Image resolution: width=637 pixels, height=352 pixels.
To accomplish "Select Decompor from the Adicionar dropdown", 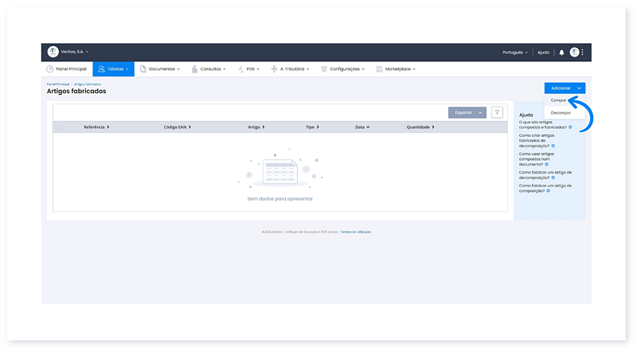I will coord(561,112).
